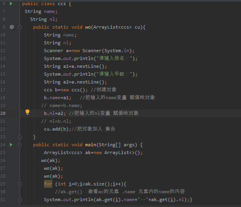Click method name 'wo' in its declaration on line 9
The height and width of the screenshot is (207, 241).
[x=88, y=27]
